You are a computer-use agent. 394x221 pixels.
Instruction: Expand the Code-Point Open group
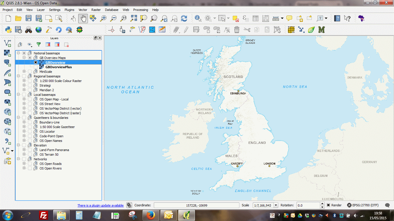point(24,136)
